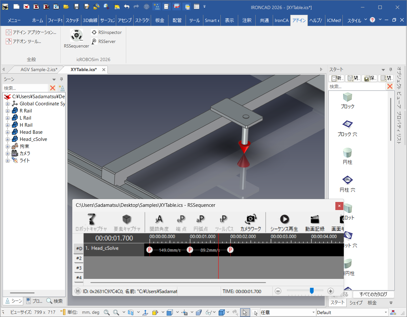Select the 円柱 catalog shape
The image size is (407, 317).
348,156
